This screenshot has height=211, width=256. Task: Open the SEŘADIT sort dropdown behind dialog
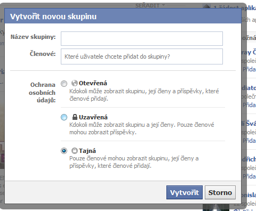tap(150, 6)
